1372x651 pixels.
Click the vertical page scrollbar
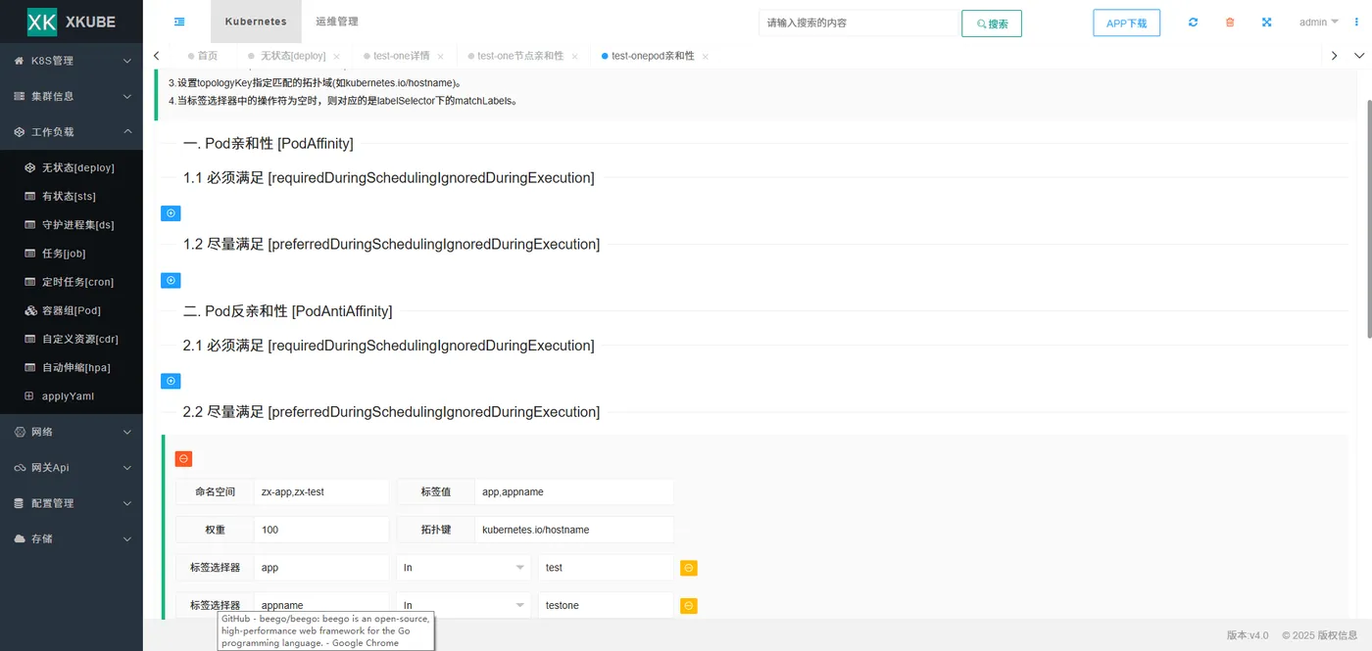point(1368,217)
